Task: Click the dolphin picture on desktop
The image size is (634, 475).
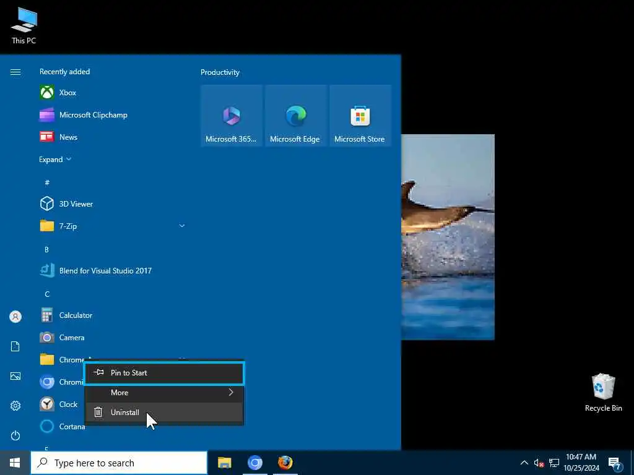Action: coord(448,237)
